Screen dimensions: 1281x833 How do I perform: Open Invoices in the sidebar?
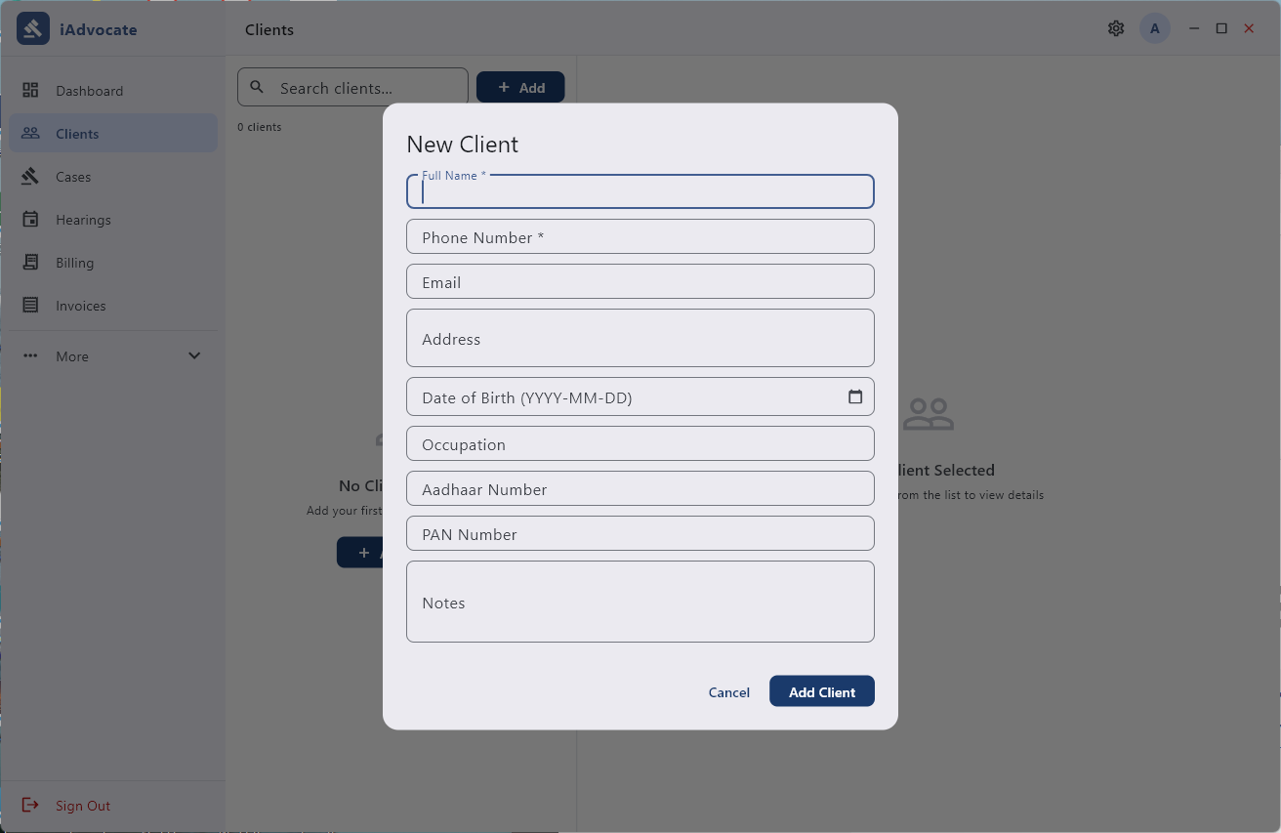click(x=113, y=305)
